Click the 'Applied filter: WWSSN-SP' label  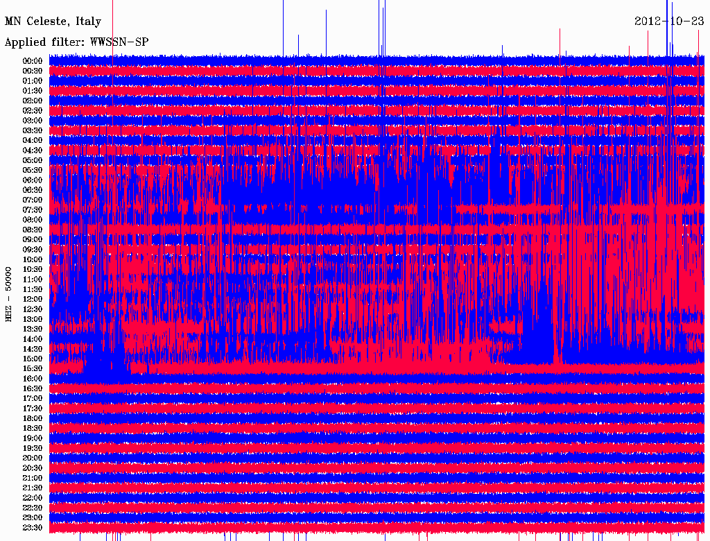coord(76,42)
